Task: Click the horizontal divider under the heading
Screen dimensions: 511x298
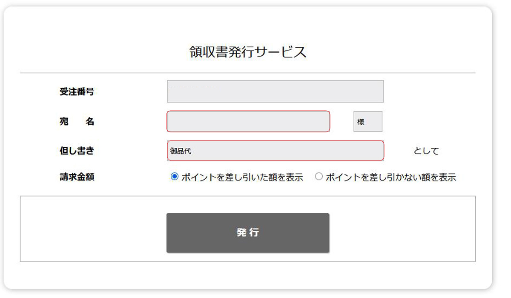Action: 248,73
